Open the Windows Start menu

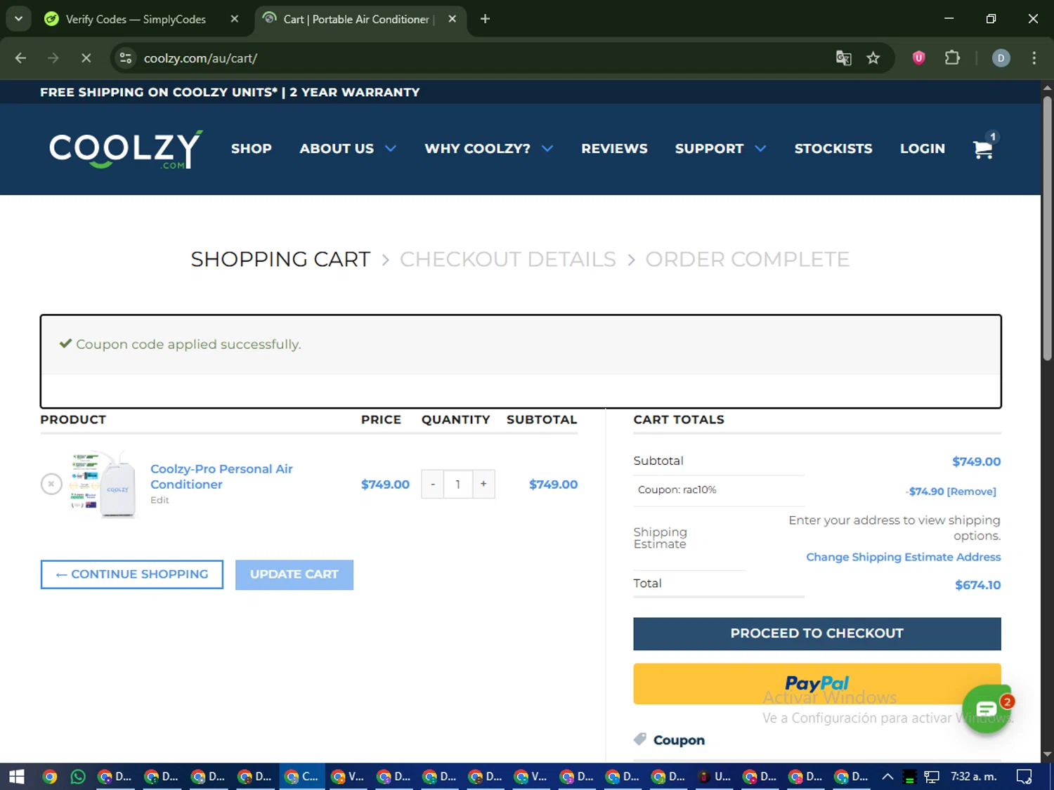17,777
